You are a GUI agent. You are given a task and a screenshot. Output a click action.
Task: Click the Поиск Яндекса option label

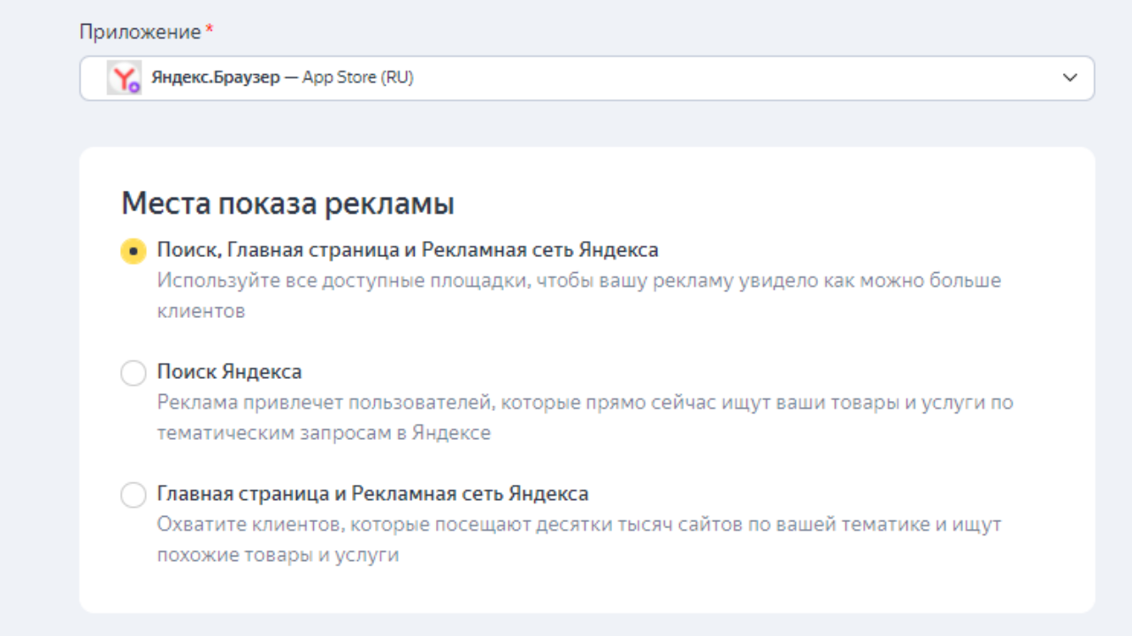click(x=229, y=372)
